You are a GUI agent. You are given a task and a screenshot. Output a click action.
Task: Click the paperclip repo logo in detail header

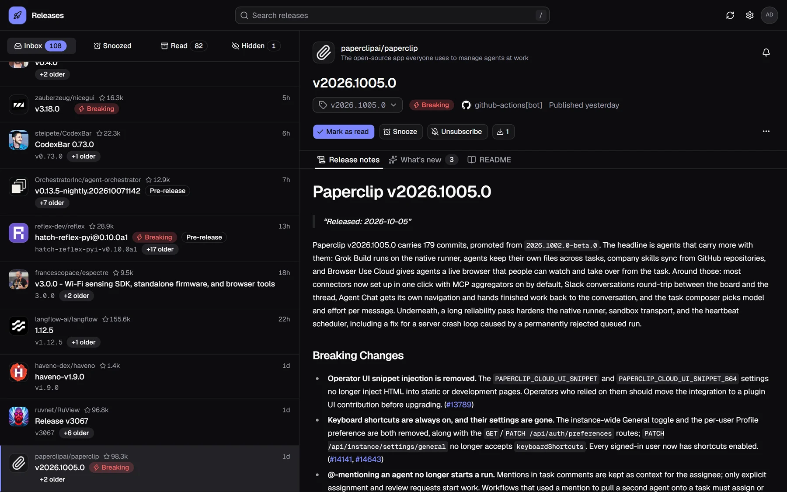click(324, 52)
